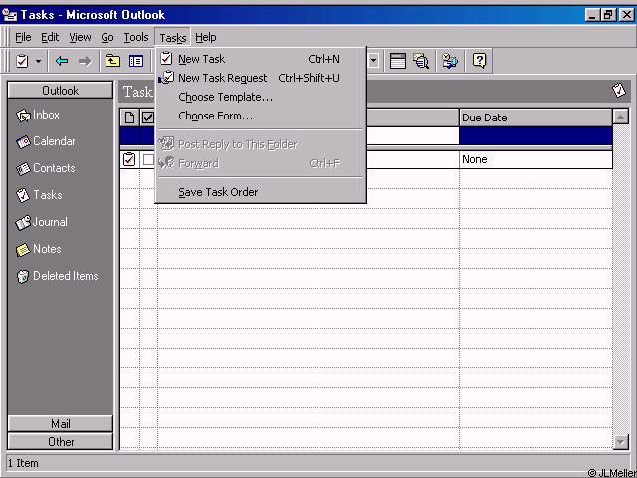Click the AutoPreview pane toolbar icon

(x=398, y=62)
